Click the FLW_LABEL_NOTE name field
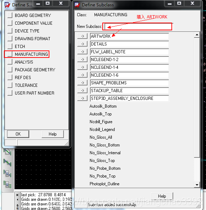The height and width of the screenshot is (210, 206). [129, 52]
